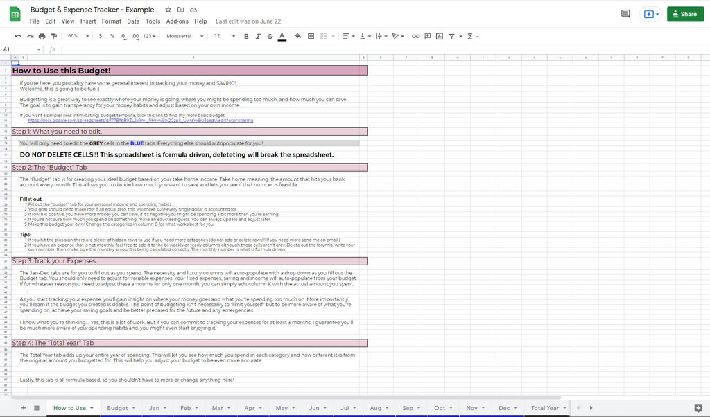This screenshot has width=710, height=417.
Task: Open the Edit menu
Action: tap(50, 21)
